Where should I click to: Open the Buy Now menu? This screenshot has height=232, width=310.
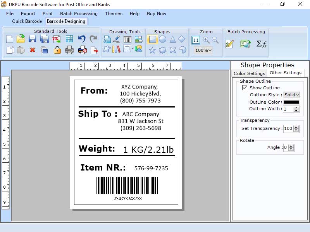(157, 14)
